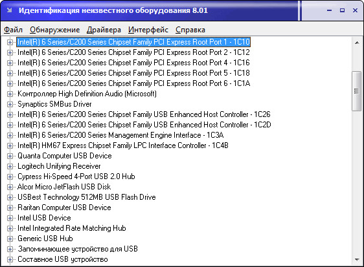This screenshot has width=364, height=267.
Task: Select Raritan Computer USB Device row
Action: (x=64, y=208)
